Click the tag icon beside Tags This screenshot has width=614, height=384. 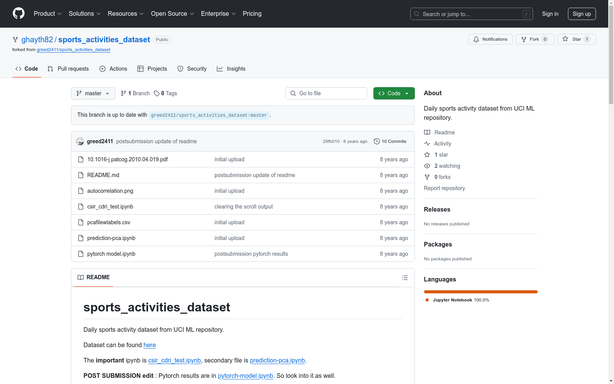pos(157,93)
